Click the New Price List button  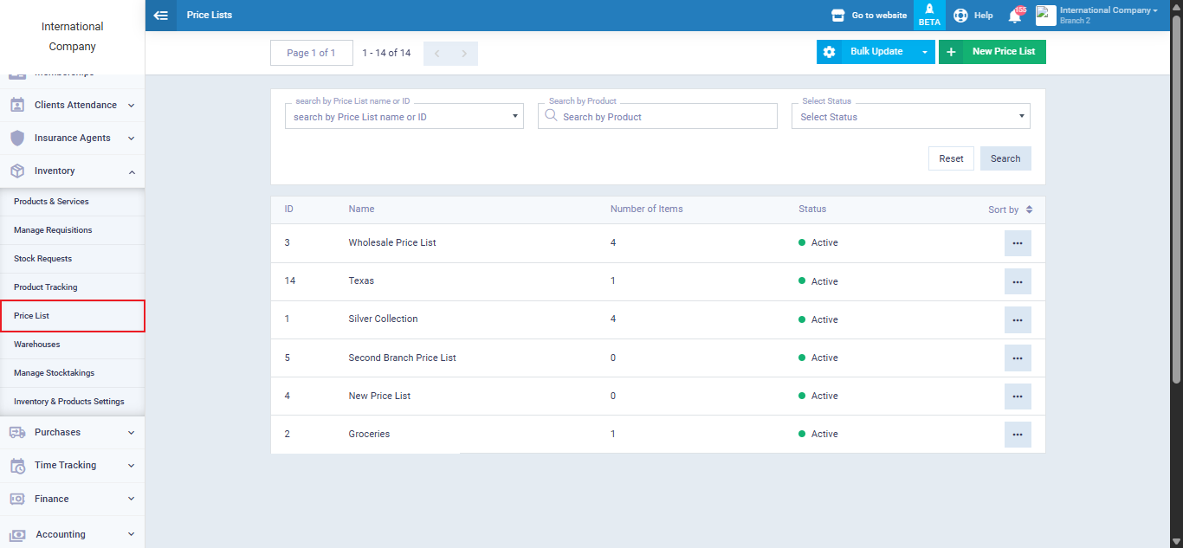point(992,52)
